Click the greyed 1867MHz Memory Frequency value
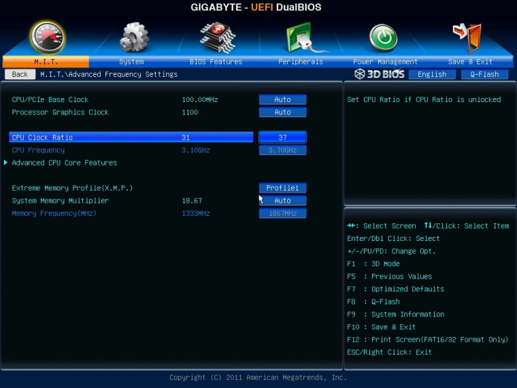The width and height of the screenshot is (517, 388). pyautogui.click(x=282, y=213)
